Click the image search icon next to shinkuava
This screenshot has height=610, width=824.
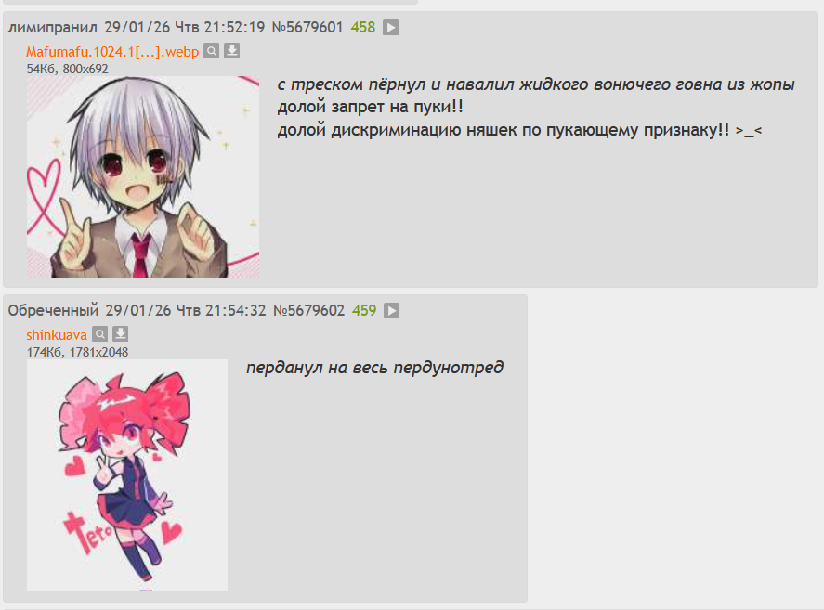99,334
